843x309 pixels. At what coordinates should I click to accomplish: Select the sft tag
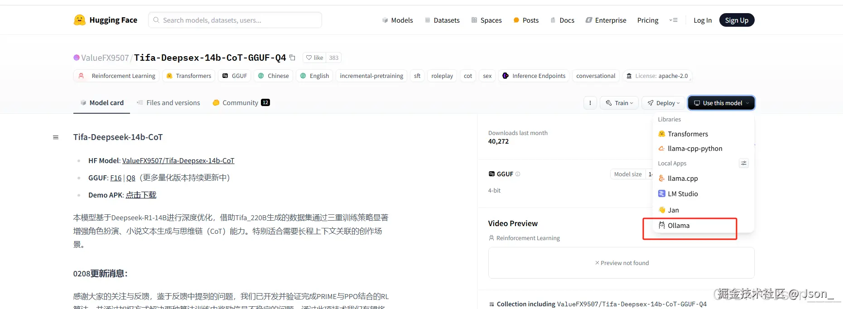tap(417, 76)
